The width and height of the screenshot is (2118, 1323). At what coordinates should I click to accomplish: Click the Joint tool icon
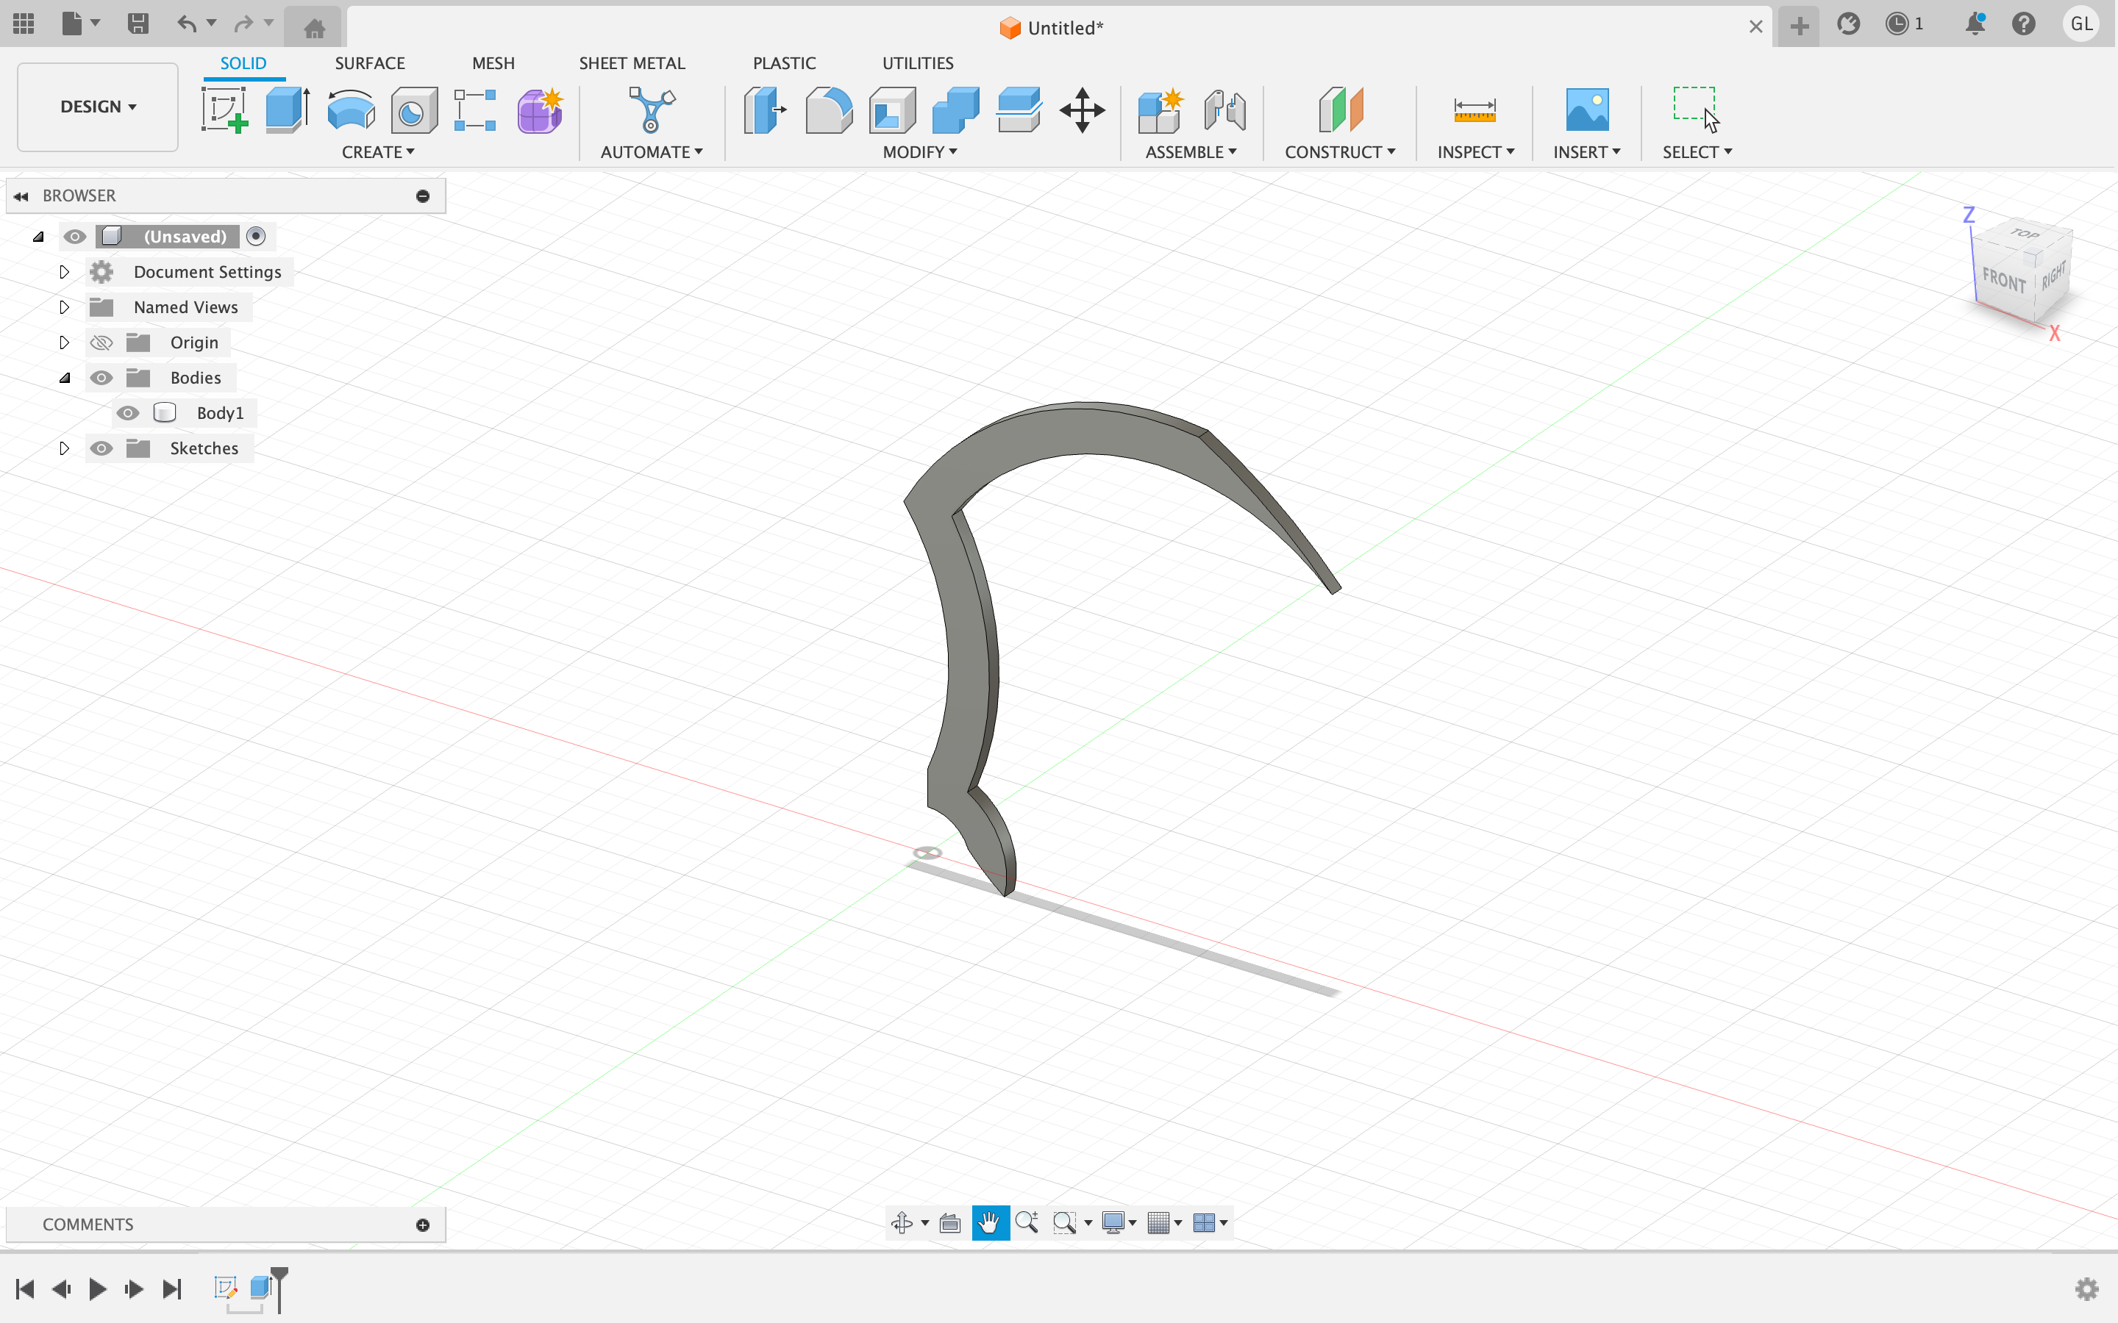tap(1224, 110)
